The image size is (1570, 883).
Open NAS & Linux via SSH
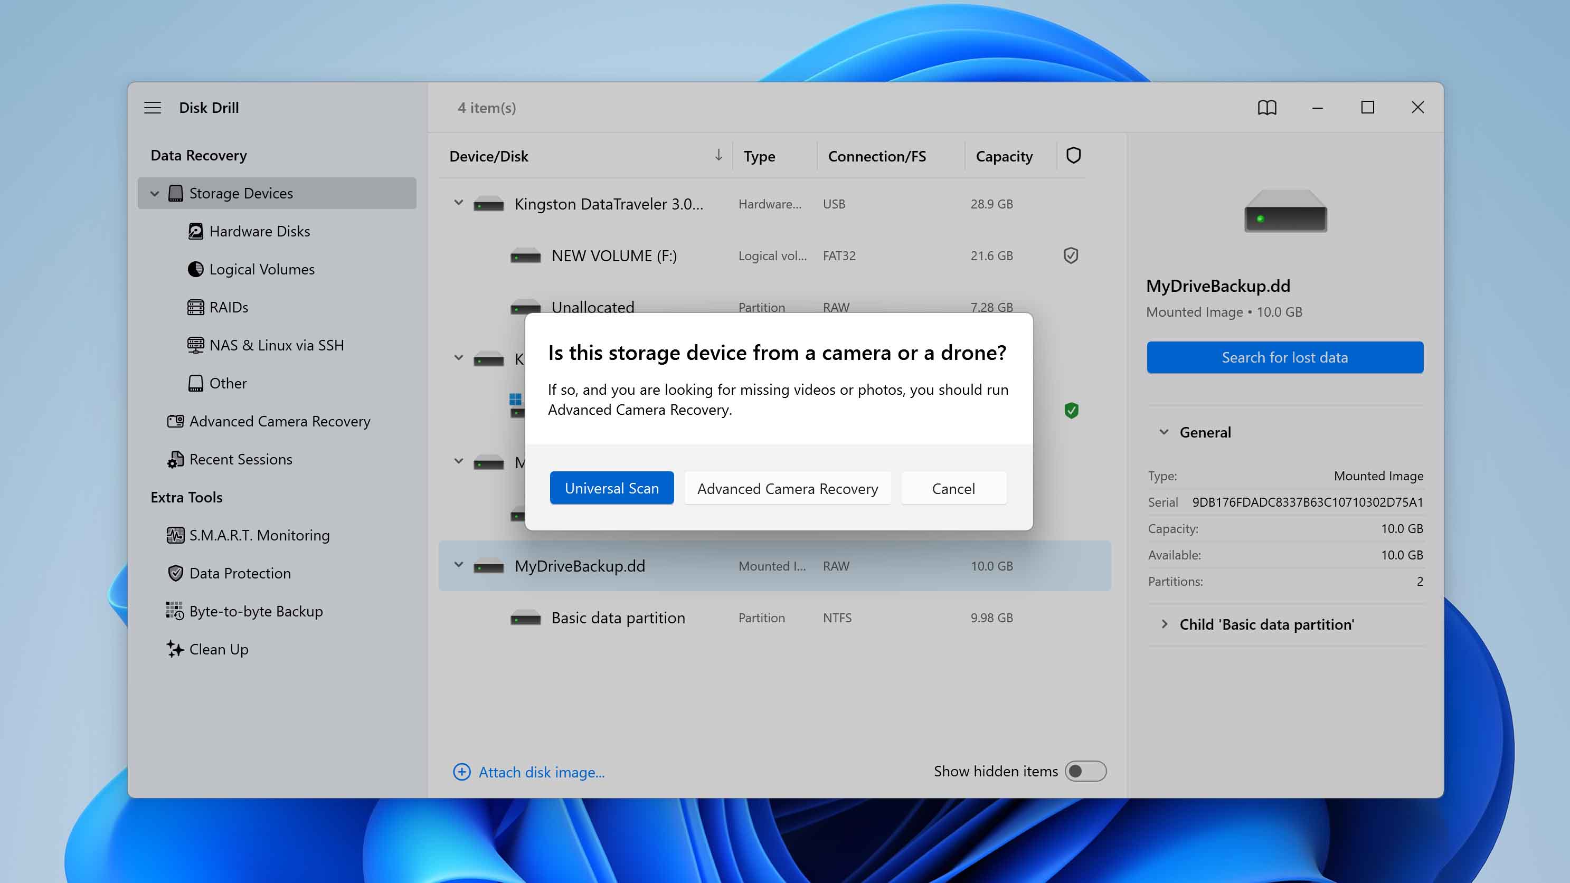[276, 345]
